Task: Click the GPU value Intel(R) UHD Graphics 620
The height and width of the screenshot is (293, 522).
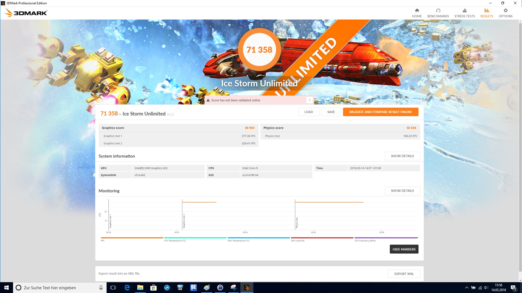Action: 151,168
